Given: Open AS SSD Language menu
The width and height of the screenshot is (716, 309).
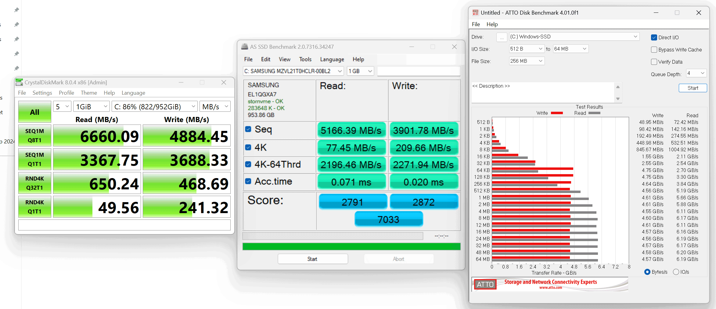Looking at the screenshot, I should tap(332, 59).
